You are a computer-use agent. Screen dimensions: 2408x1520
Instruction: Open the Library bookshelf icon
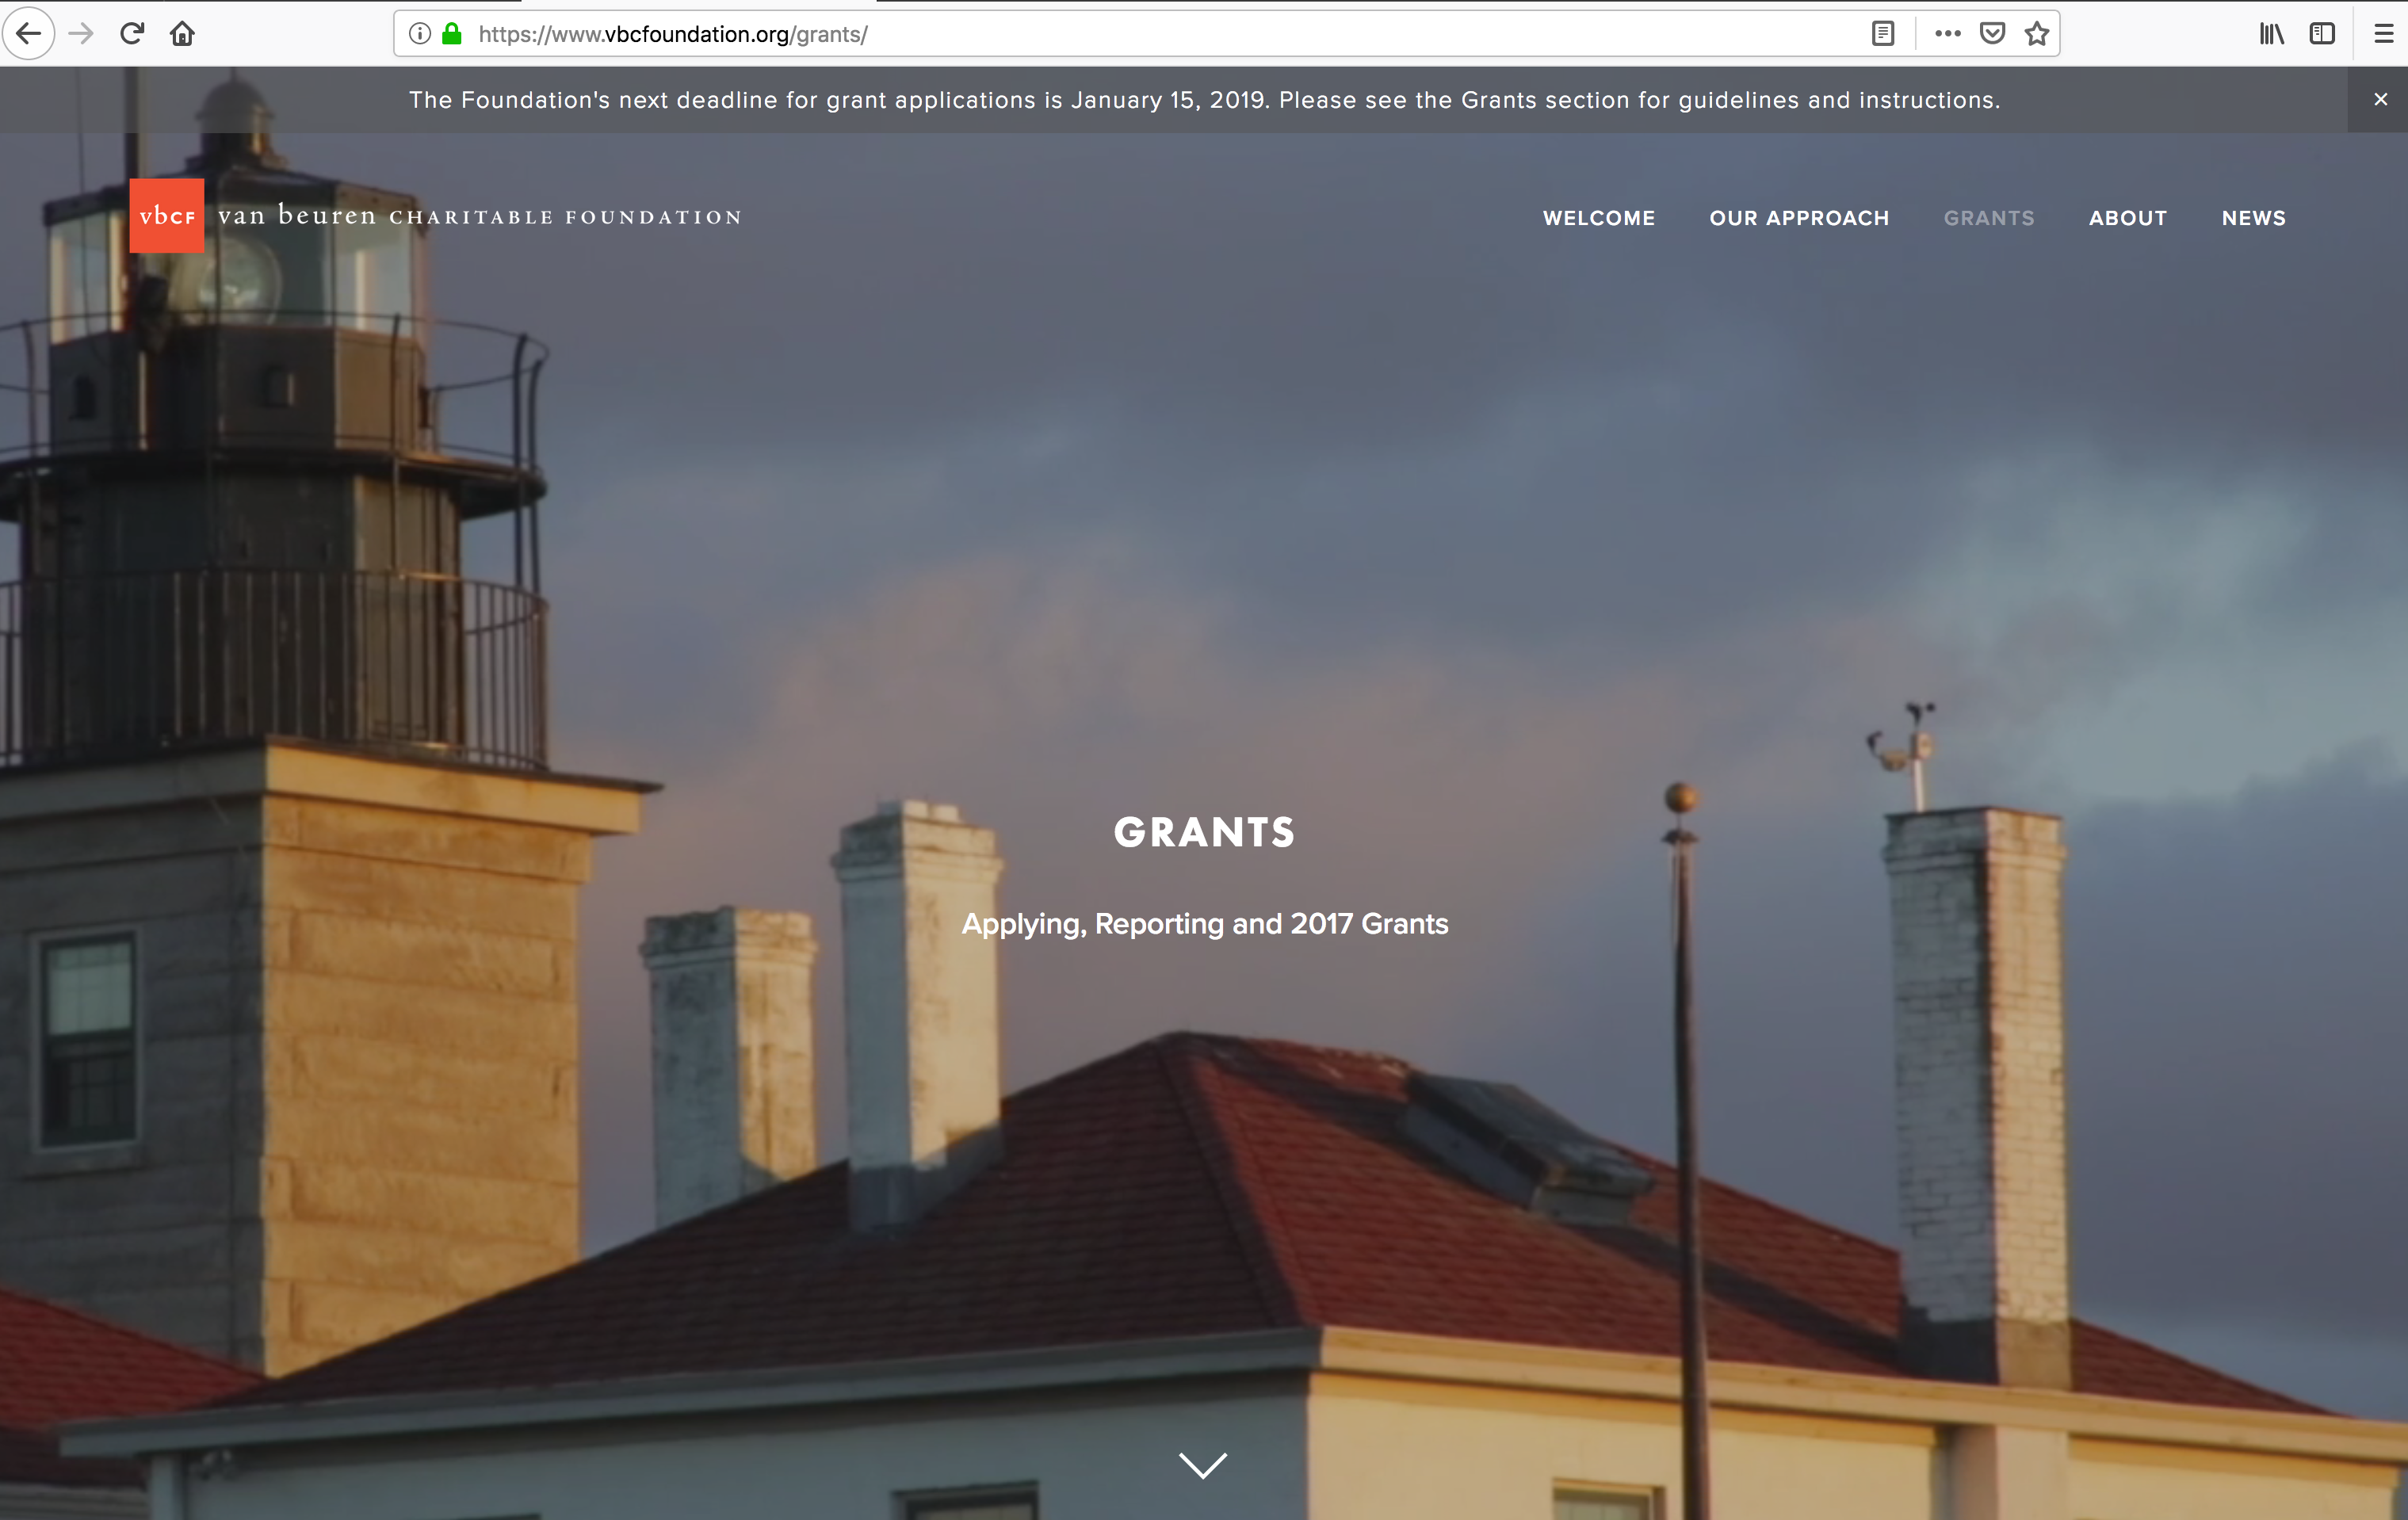pyautogui.click(x=2271, y=34)
